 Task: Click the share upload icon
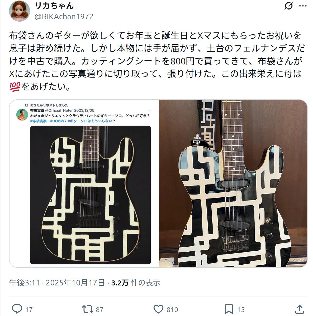tap(300, 309)
